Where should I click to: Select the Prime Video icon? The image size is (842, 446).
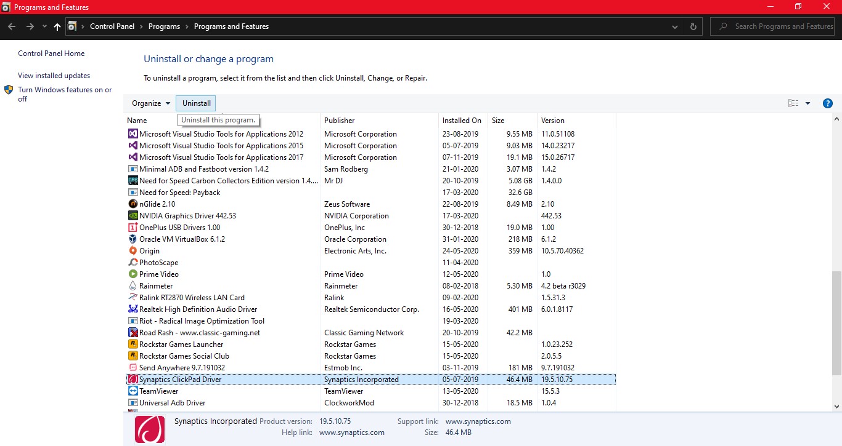pos(133,274)
